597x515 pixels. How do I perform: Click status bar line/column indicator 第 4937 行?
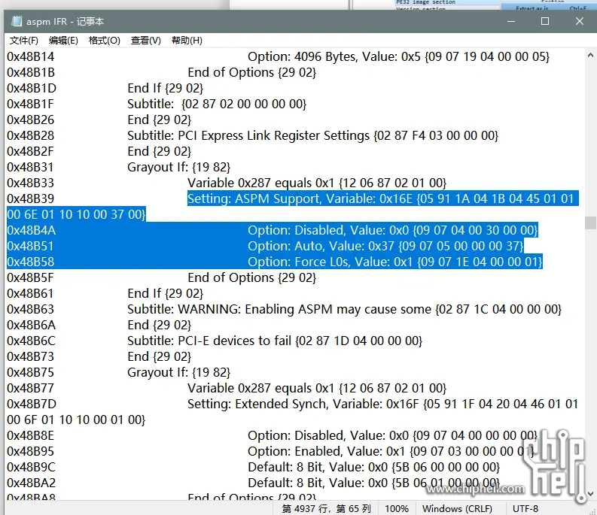326,508
